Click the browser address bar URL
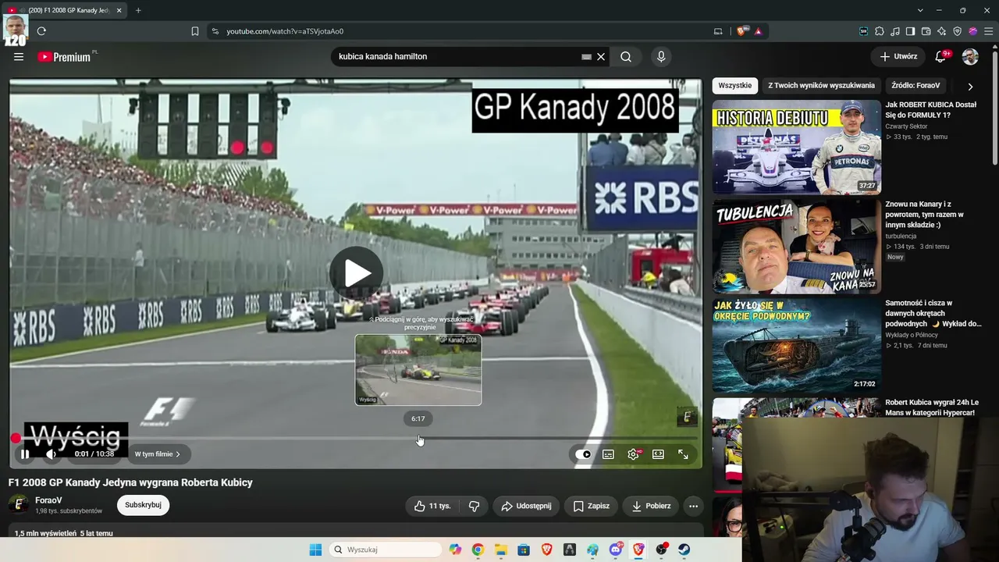 point(285,31)
